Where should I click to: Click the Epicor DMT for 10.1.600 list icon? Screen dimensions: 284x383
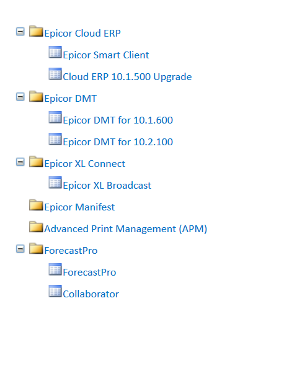pos(55,117)
